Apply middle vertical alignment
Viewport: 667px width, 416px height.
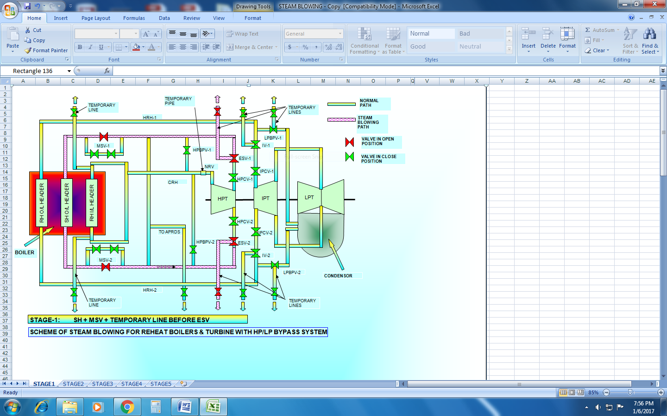coord(183,34)
